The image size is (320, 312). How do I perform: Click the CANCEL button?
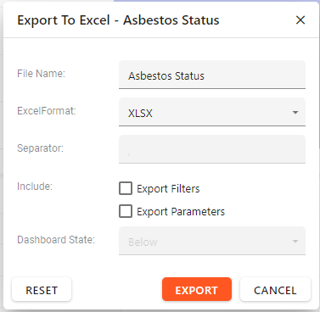[275, 289]
